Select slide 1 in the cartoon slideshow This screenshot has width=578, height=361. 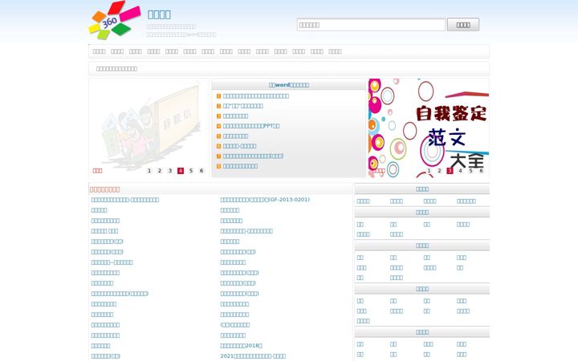tap(149, 171)
